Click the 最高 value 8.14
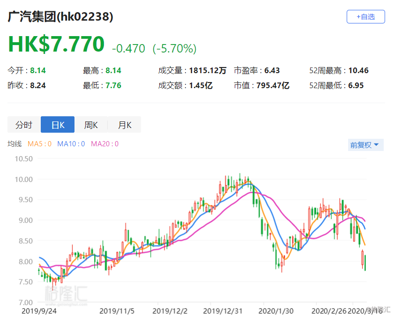 click(x=113, y=70)
